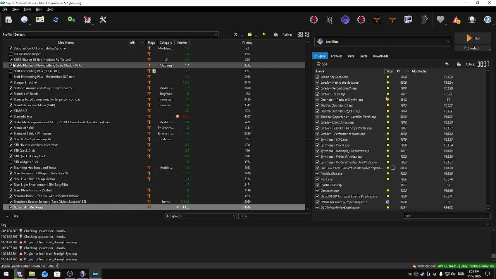Click the plugins restore backup arrow icon
Viewport: 496px width, 279px height.
click(x=447, y=64)
